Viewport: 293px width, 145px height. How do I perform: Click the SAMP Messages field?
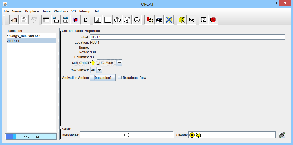127,135
